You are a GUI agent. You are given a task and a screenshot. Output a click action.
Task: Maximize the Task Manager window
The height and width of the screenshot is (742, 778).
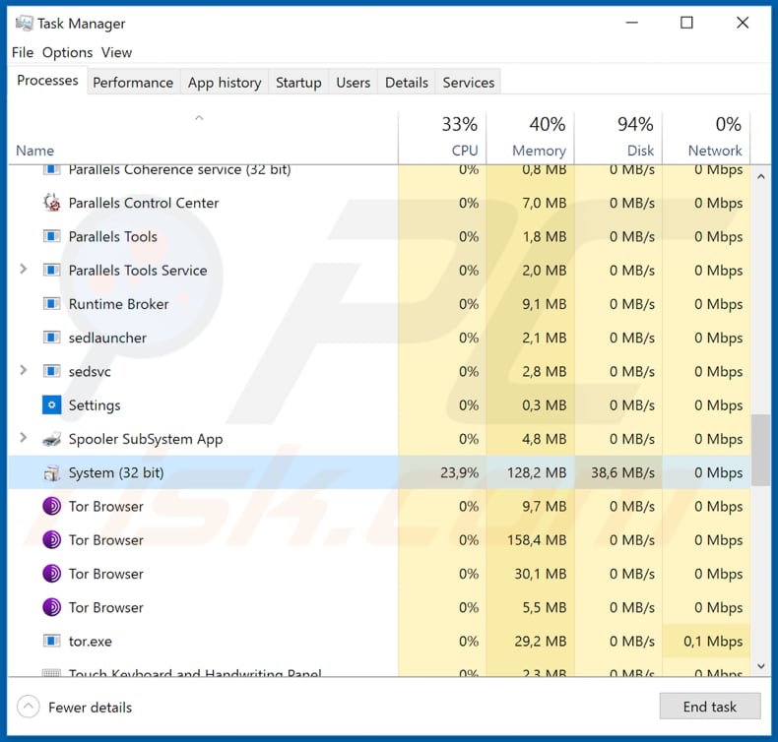click(x=686, y=23)
